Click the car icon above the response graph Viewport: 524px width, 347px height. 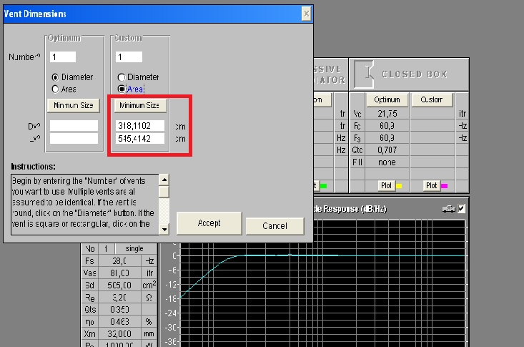click(448, 208)
